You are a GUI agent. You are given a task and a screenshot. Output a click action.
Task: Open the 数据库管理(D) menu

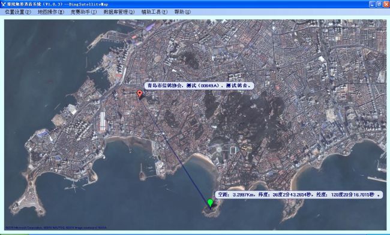pos(119,12)
